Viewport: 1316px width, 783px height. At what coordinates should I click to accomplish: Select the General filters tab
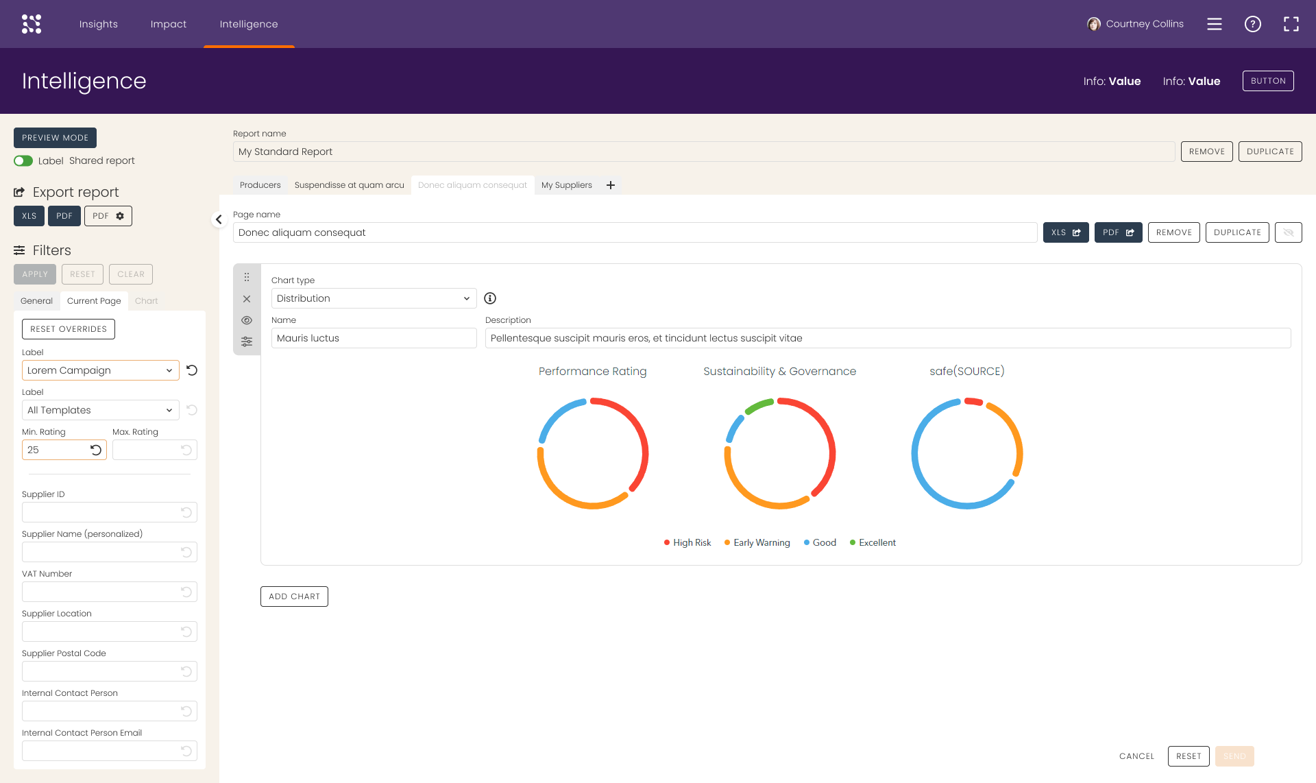pos(36,301)
